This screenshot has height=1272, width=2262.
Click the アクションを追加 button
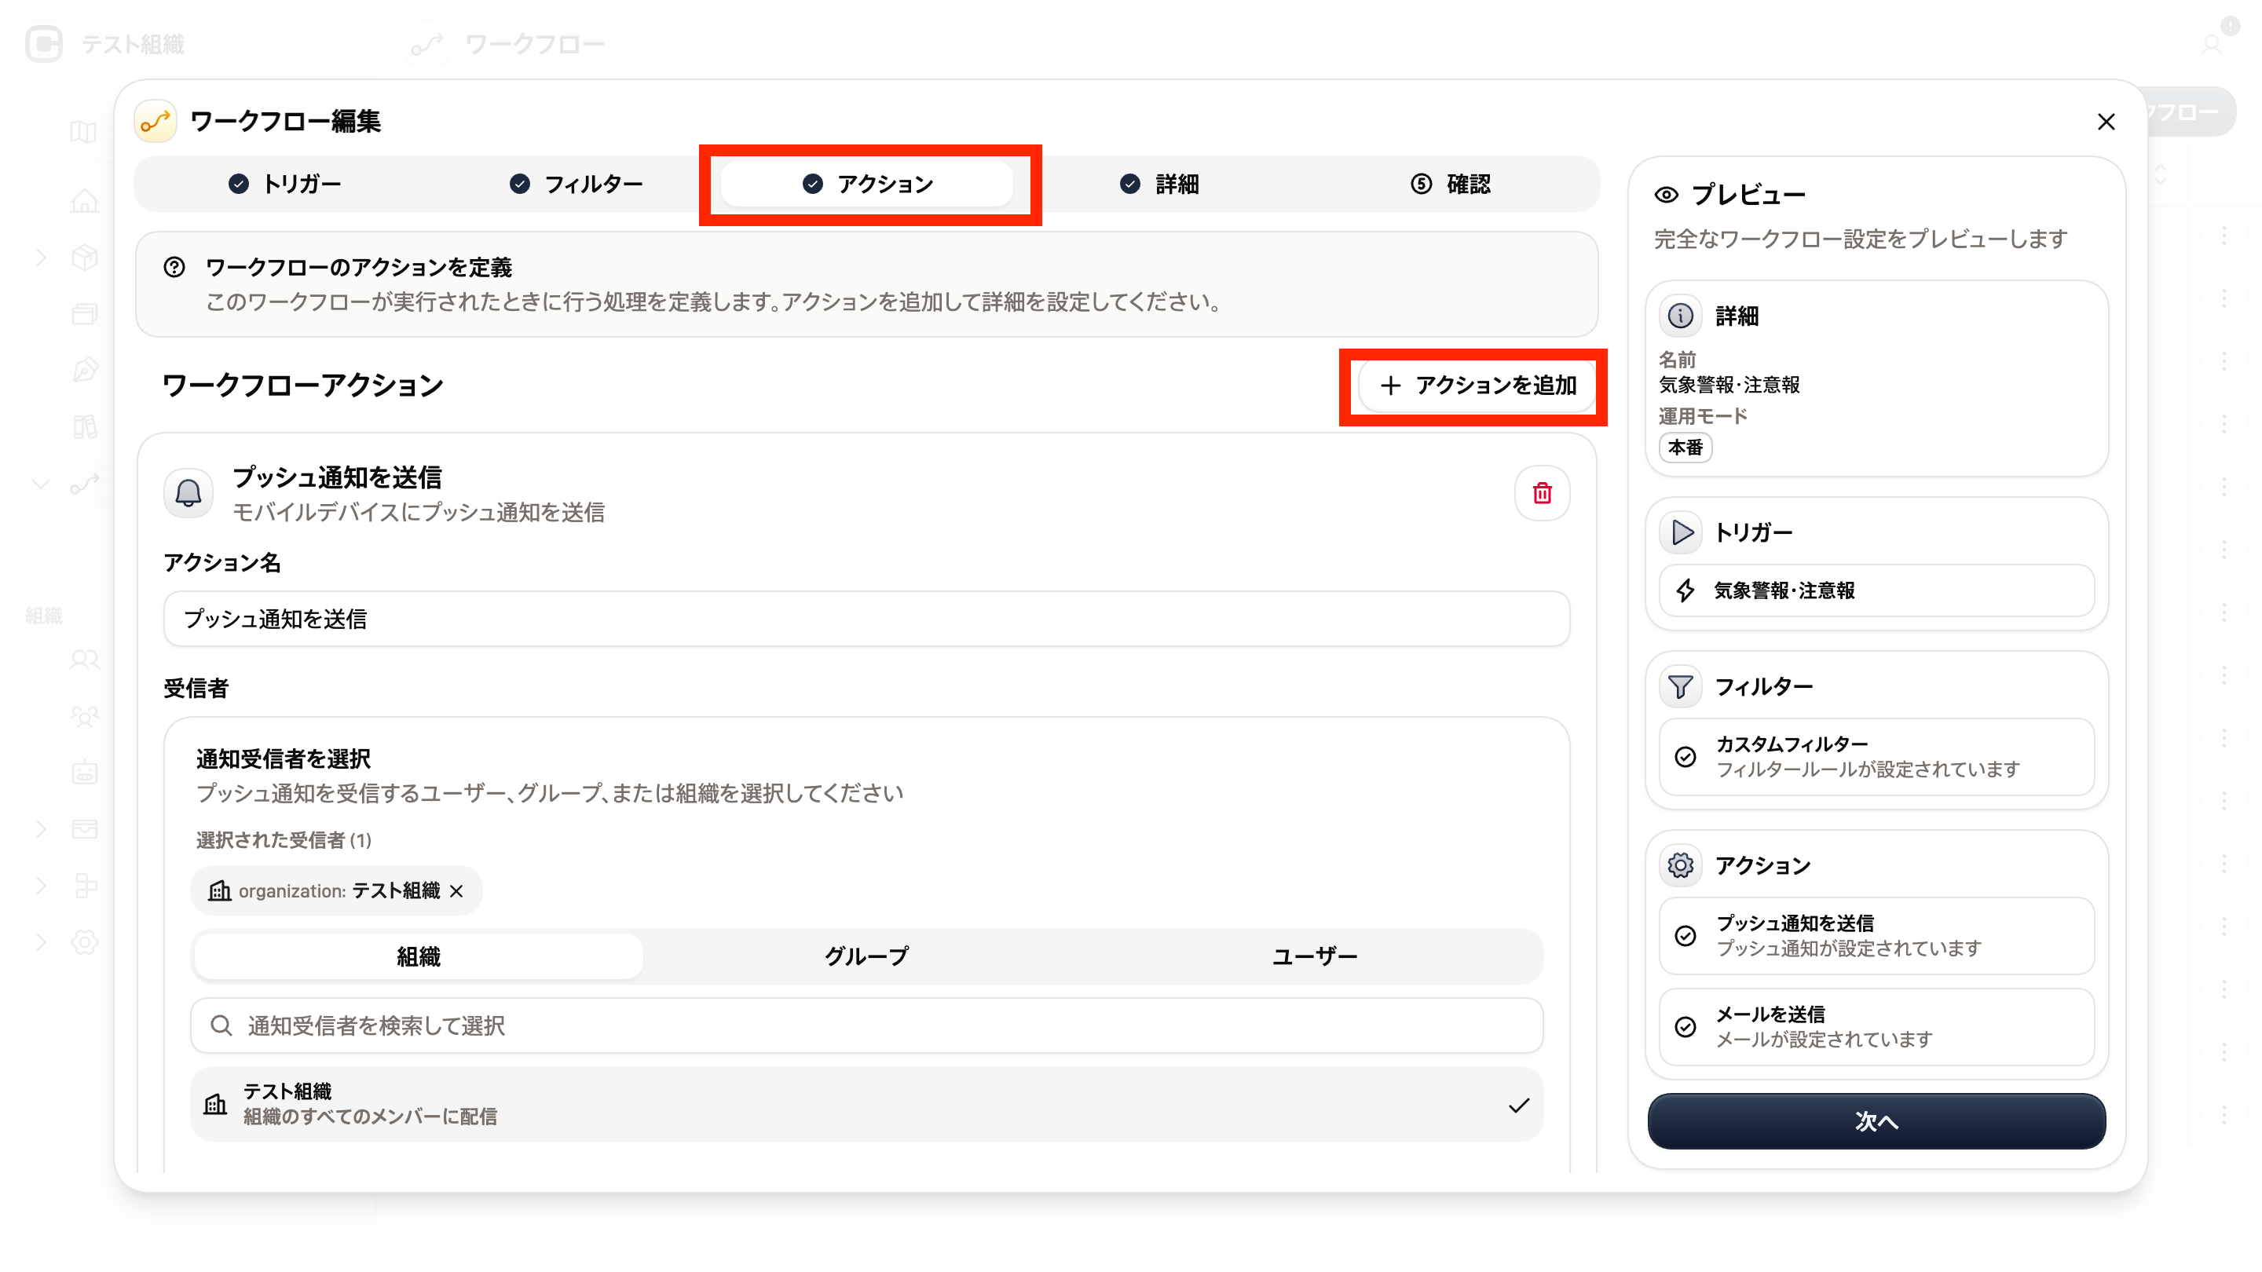pos(1478,386)
